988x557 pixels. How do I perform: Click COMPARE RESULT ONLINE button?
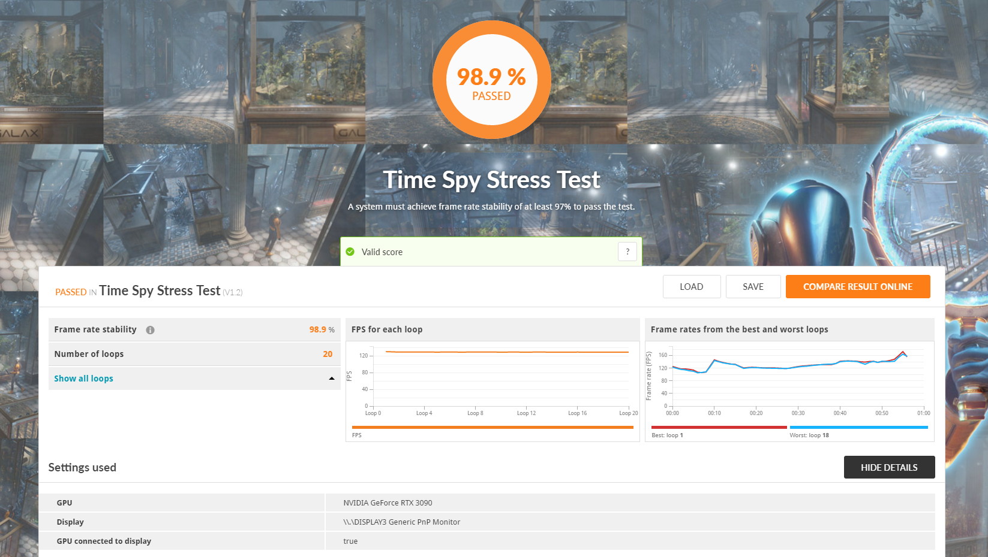[858, 287]
